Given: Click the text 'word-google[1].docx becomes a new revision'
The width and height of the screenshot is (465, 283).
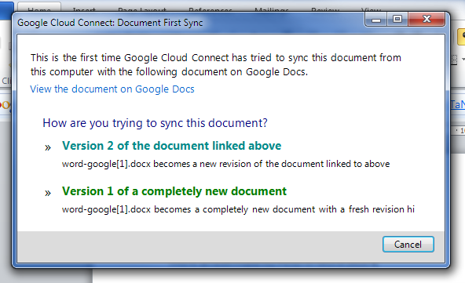Looking at the screenshot, I should [x=156, y=164].
